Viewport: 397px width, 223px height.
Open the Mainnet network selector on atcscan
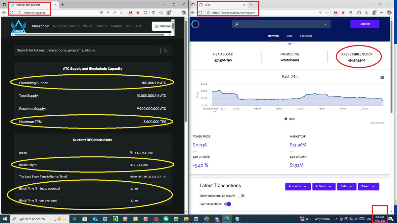(162, 26)
